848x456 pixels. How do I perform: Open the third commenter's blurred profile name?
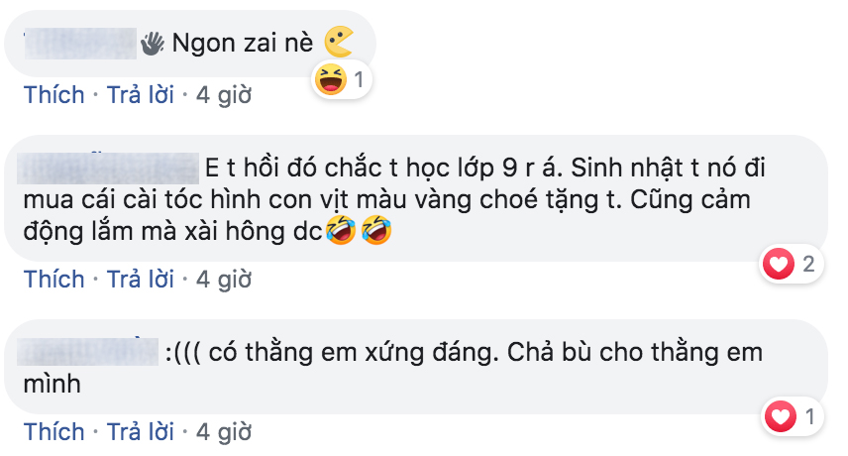click(x=87, y=352)
